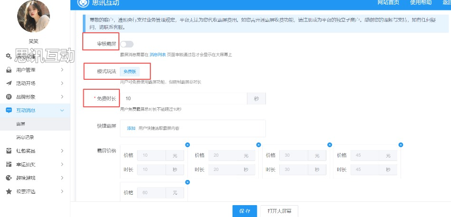451x217 pixels.
Task: Click the 趣味游戏 icon in sidebar
Action: [x=9, y=178]
